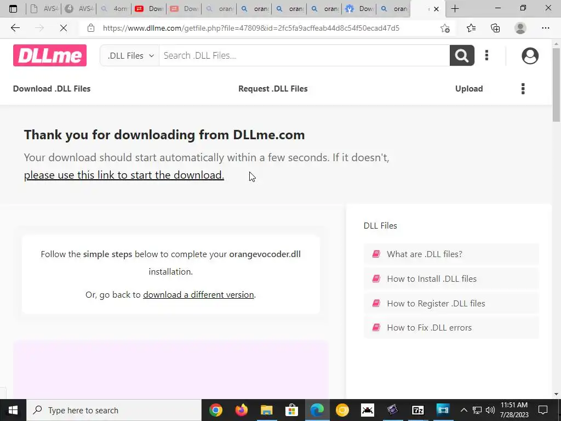Image resolution: width=561 pixels, height=421 pixels.
Task: Switch to the first AVS4 tab
Action: pos(44,9)
